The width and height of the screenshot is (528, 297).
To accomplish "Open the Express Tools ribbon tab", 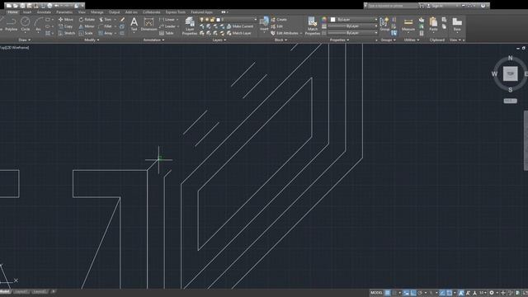I will pos(175,12).
